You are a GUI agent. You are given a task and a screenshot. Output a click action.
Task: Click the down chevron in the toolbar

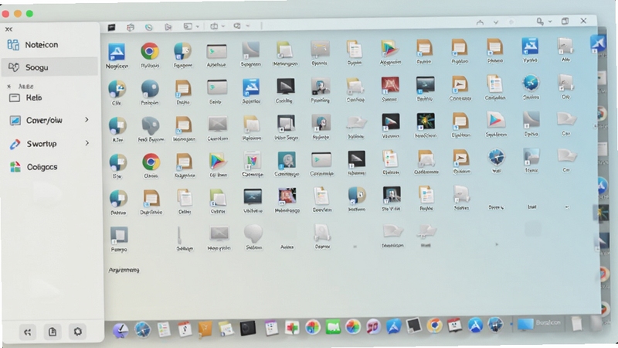click(x=496, y=22)
